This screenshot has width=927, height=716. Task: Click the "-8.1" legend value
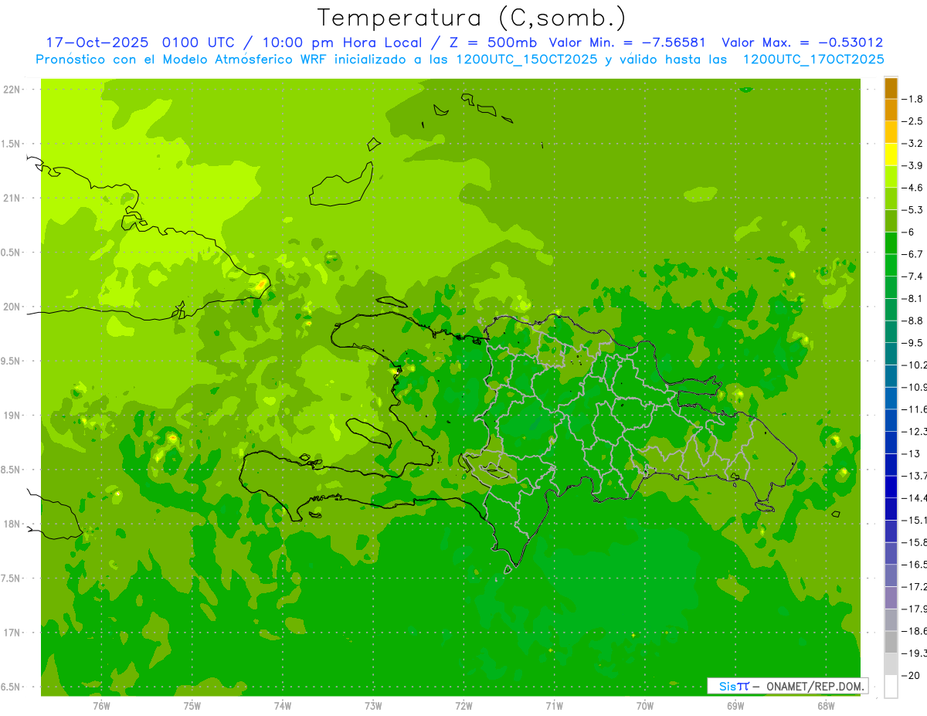(x=914, y=299)
